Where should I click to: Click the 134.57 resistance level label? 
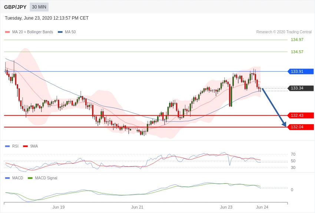[x=297, y=52]
